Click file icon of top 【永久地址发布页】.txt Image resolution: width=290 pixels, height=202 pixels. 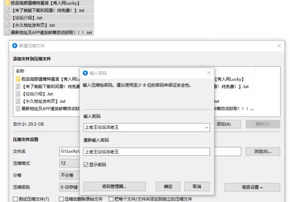point(7,25)
